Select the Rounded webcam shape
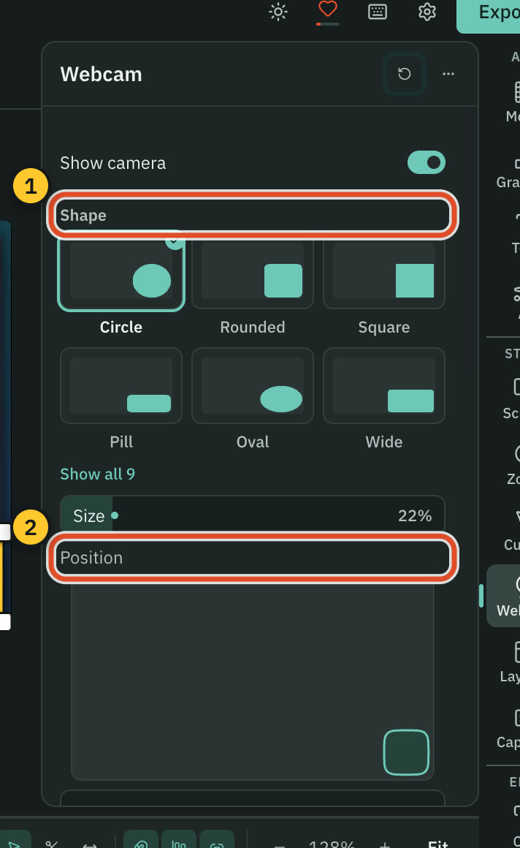The width and height of the screenshot is (520, 848). point(253,275)
